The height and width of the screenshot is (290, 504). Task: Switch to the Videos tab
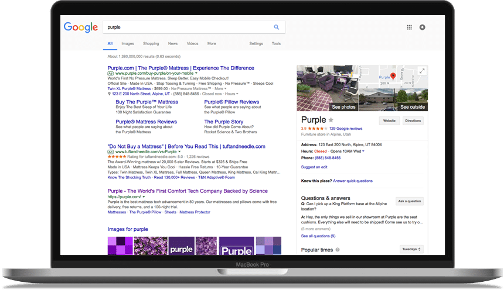tap(193, 43)
